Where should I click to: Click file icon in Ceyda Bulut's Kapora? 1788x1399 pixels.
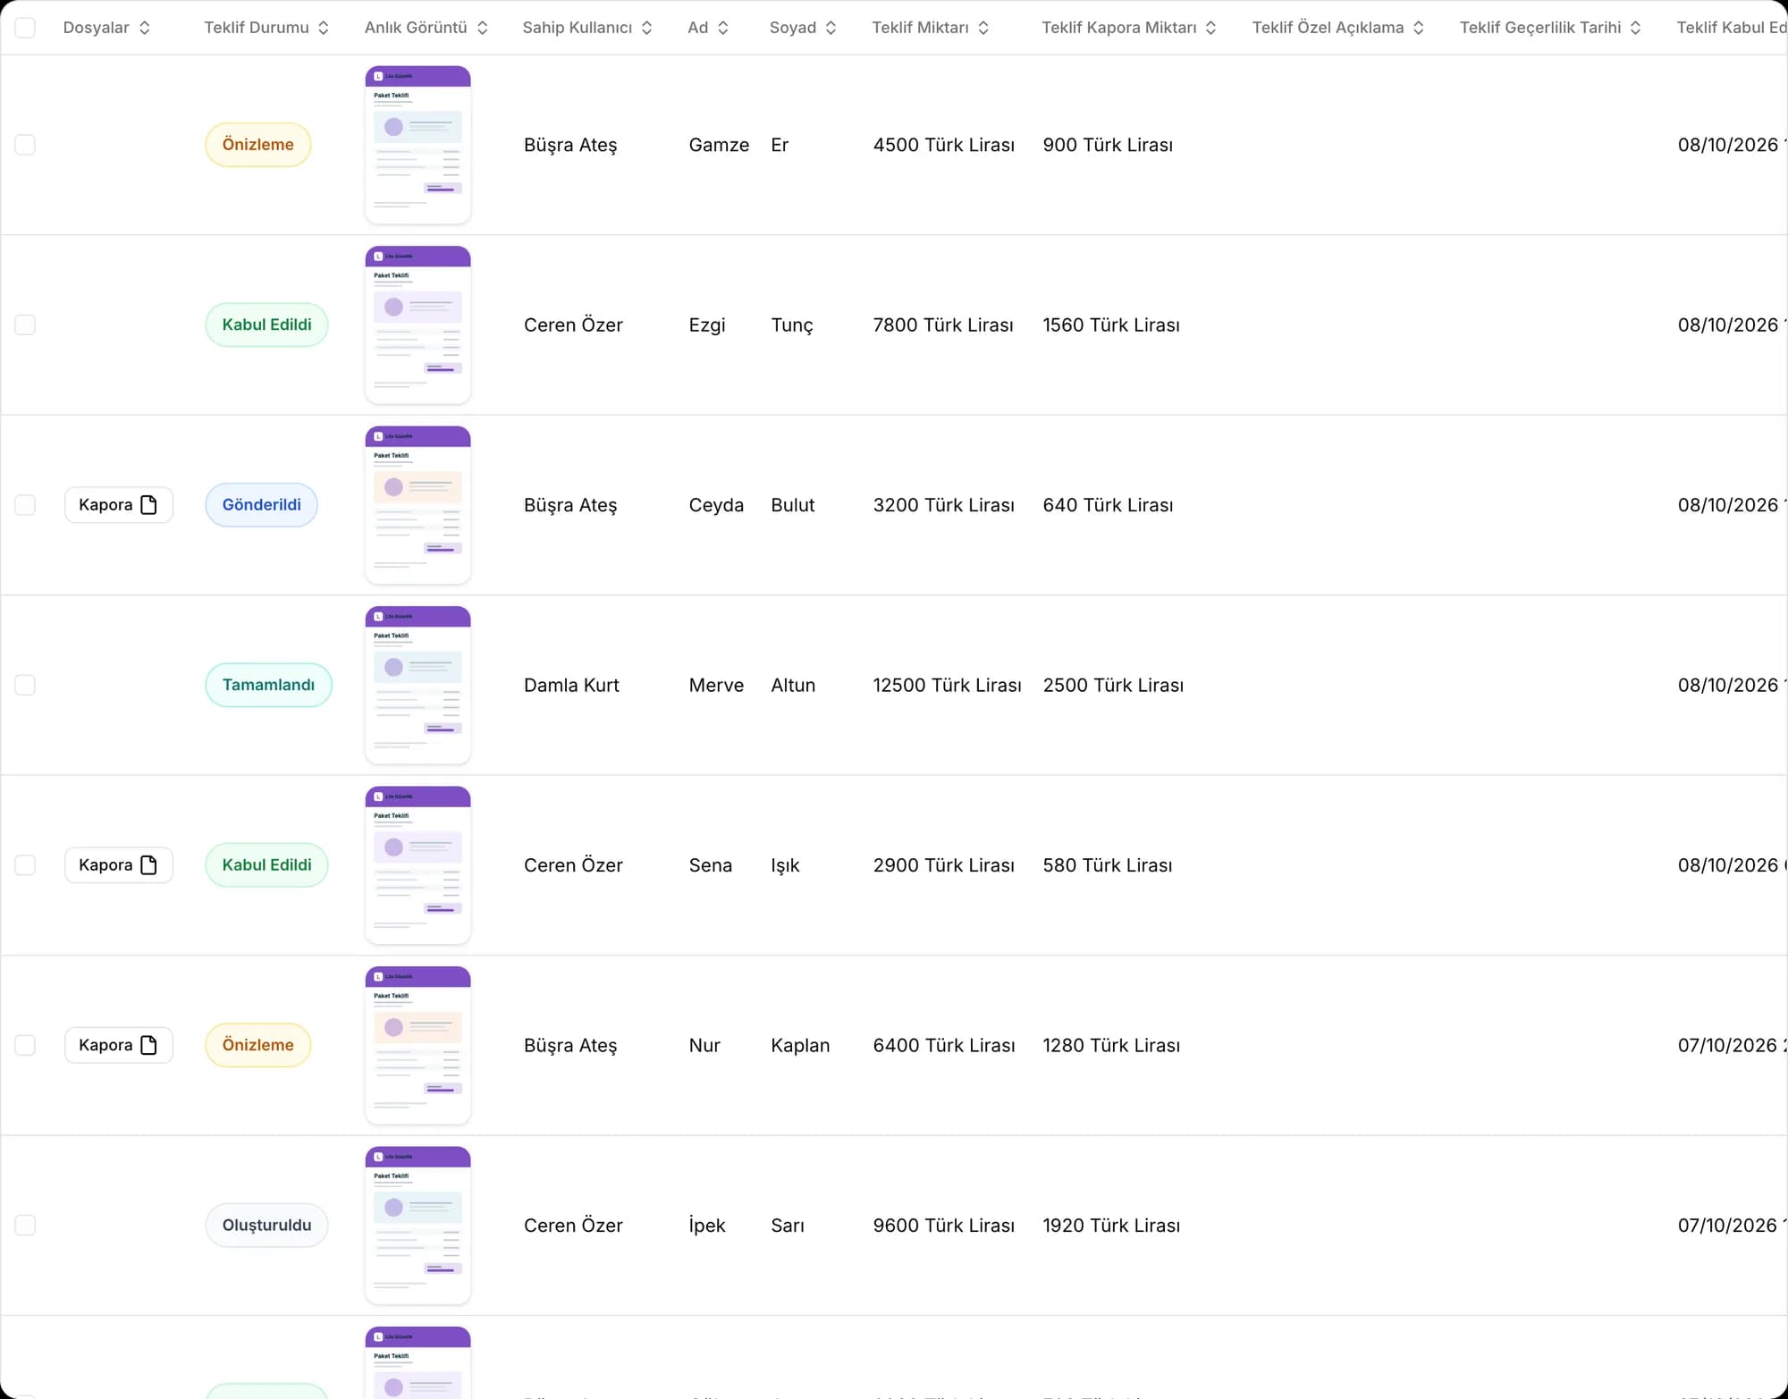pyautogui.click(x=149, y=505)
